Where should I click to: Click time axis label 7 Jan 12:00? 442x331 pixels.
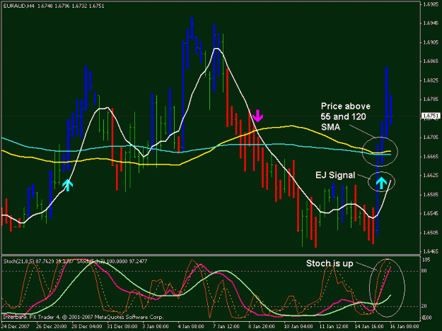226,327
